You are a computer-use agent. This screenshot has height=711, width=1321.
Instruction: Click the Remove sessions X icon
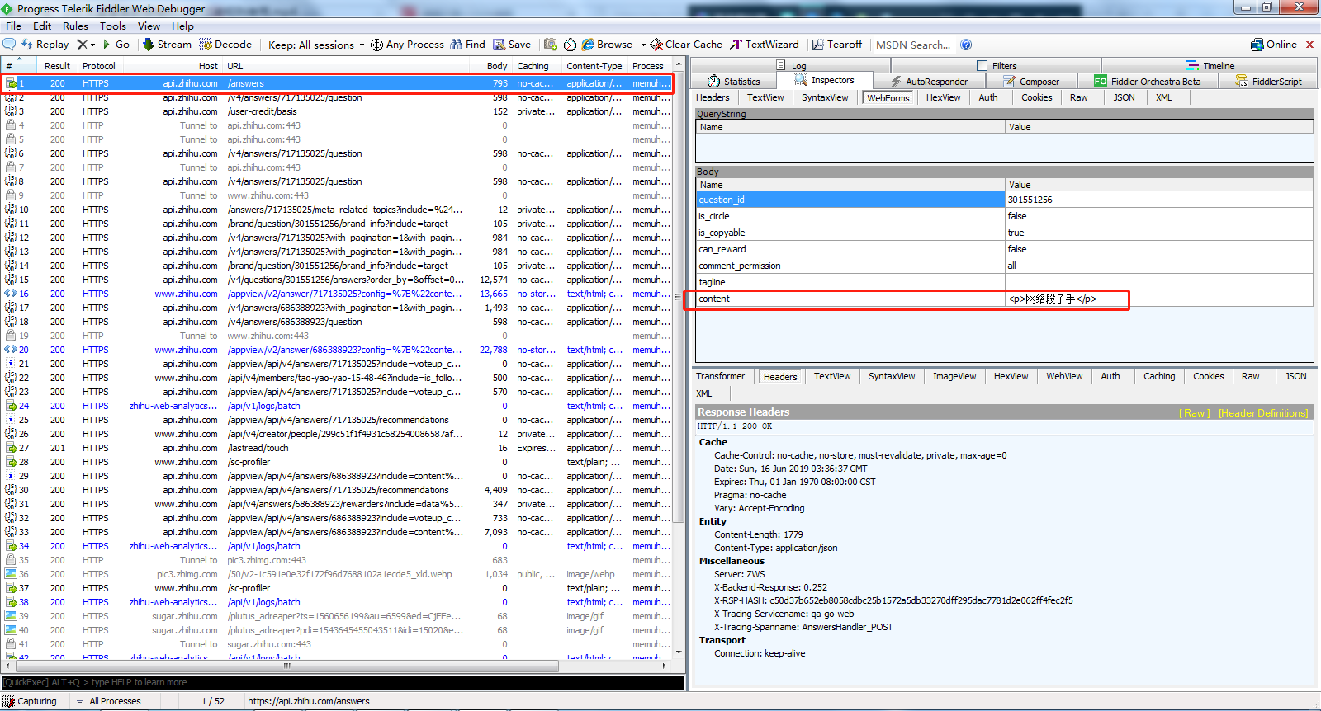(82, 45)
